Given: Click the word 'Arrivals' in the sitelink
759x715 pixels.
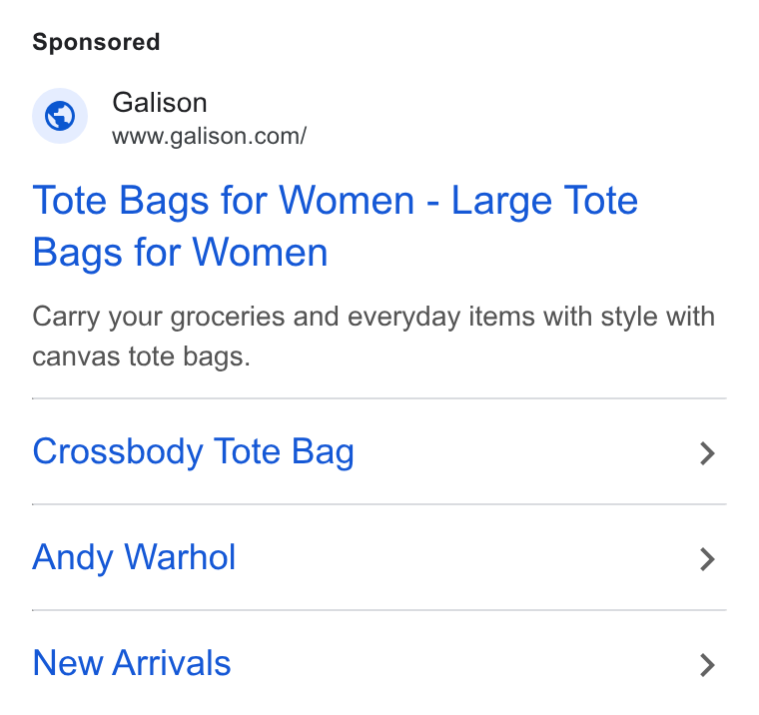Looking at the screenshot, I should 172,663.
